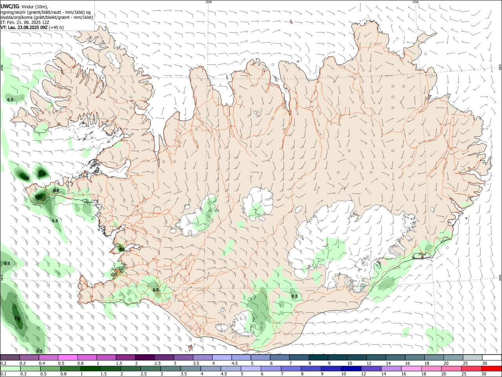Select the rain swatch between 1 and 1.5
502x377 pixels.
pos(90,368)
